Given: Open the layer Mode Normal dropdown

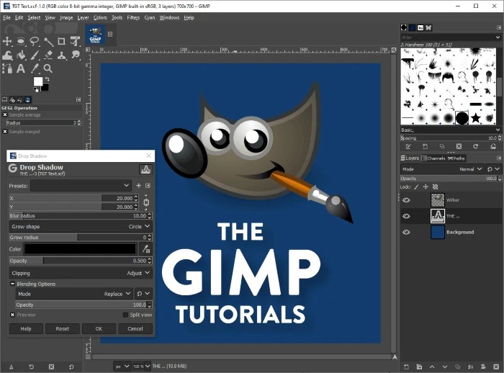Looking at the screenshot, I should [x=442, y=169].
